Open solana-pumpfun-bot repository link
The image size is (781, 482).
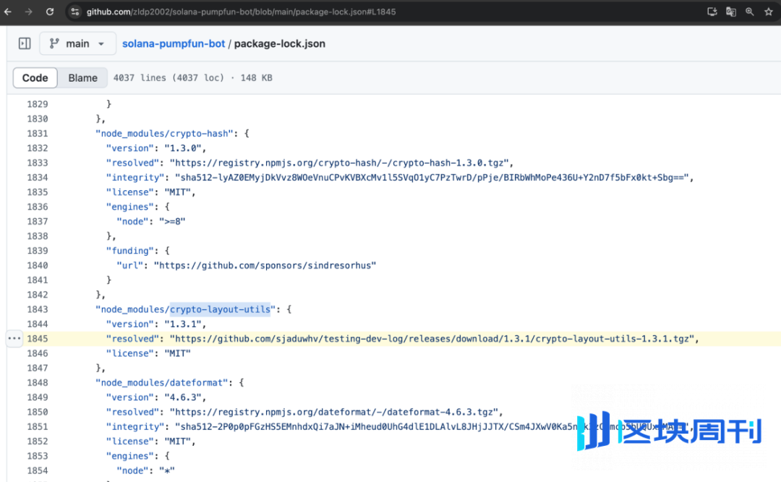click(x=174, y=43)
